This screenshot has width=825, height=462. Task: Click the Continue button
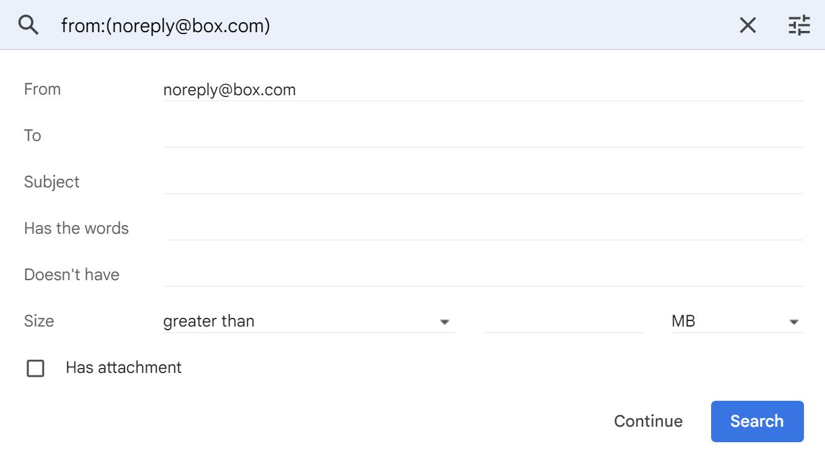tap(648, 421)
